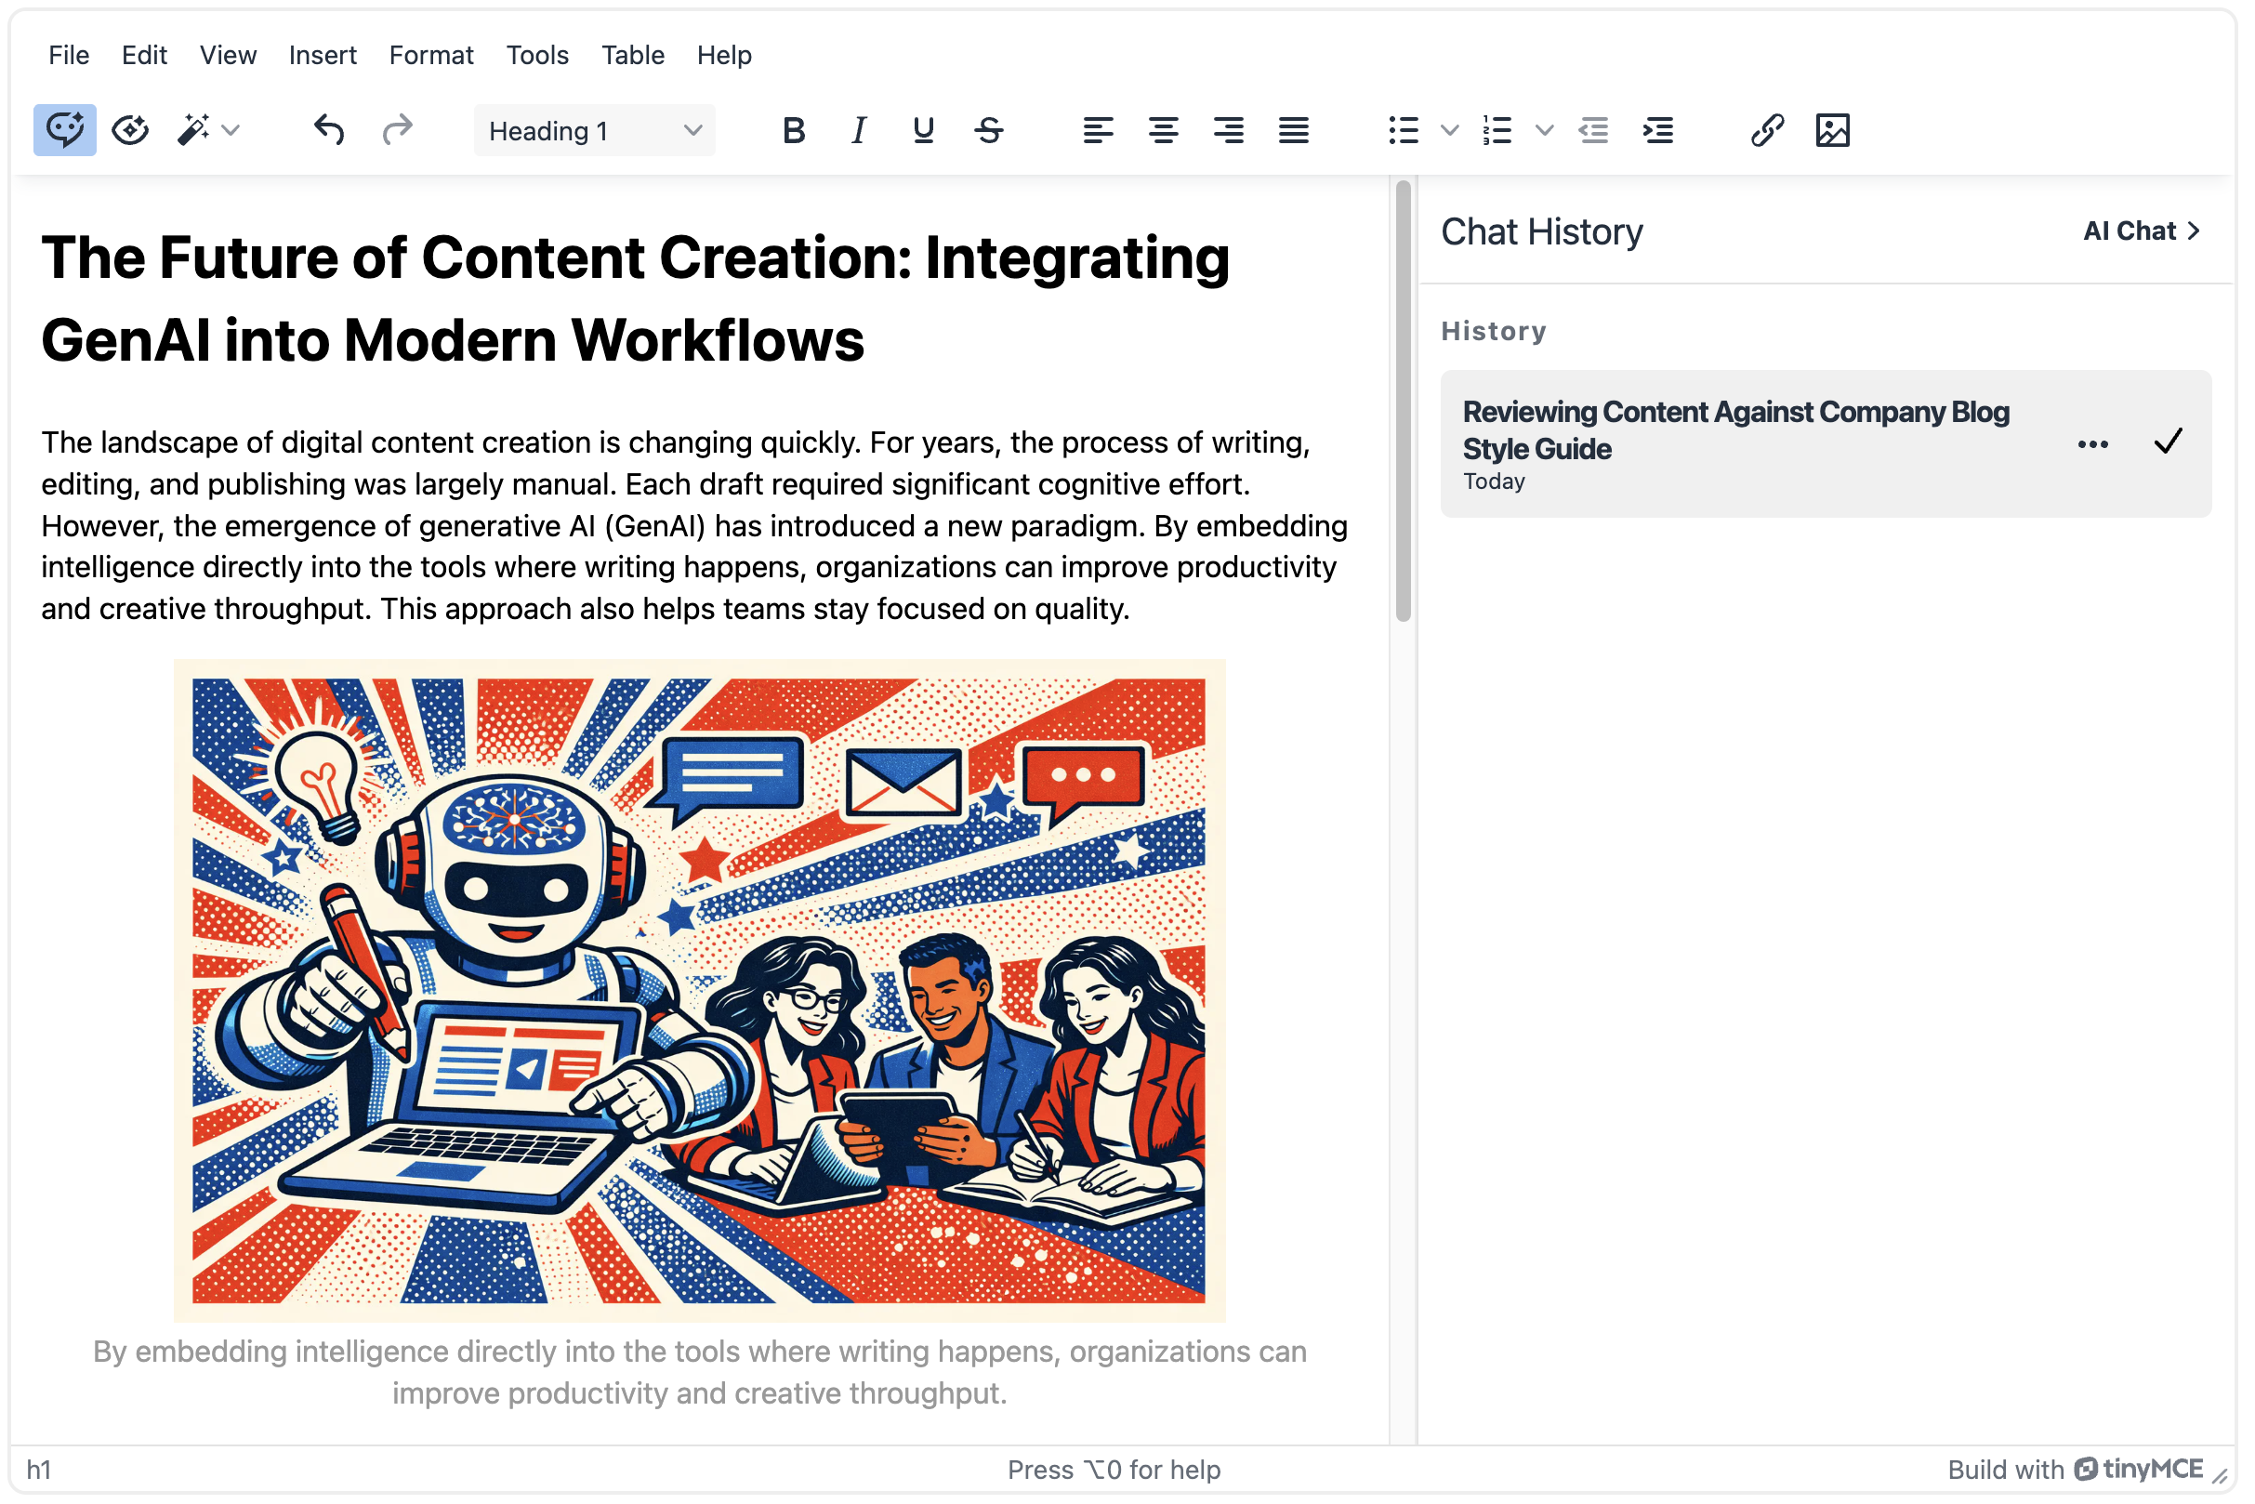Expand bullet list style options arrow
This screenshot has height=1504, width=2255.
[1450, 130]
